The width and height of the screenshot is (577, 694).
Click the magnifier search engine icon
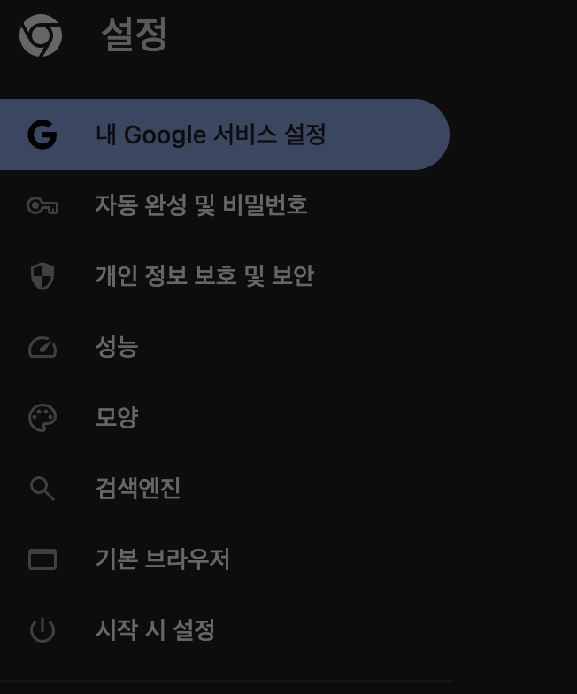click(42, 489)
